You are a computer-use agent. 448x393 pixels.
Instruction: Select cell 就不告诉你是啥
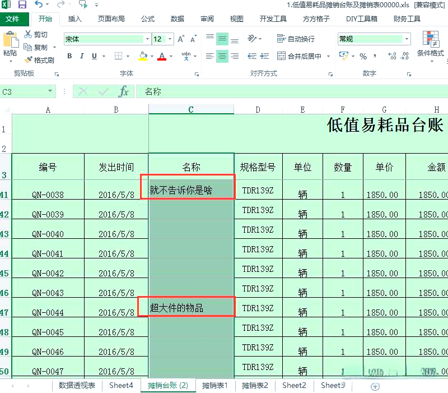pos(191,189)
